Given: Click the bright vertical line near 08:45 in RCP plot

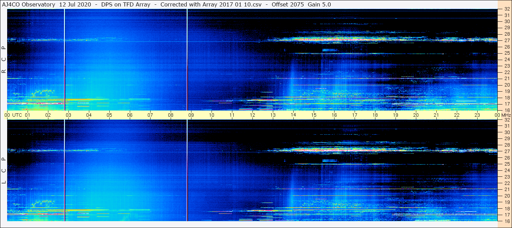Looking at the screenshot, I should [187, 59].
